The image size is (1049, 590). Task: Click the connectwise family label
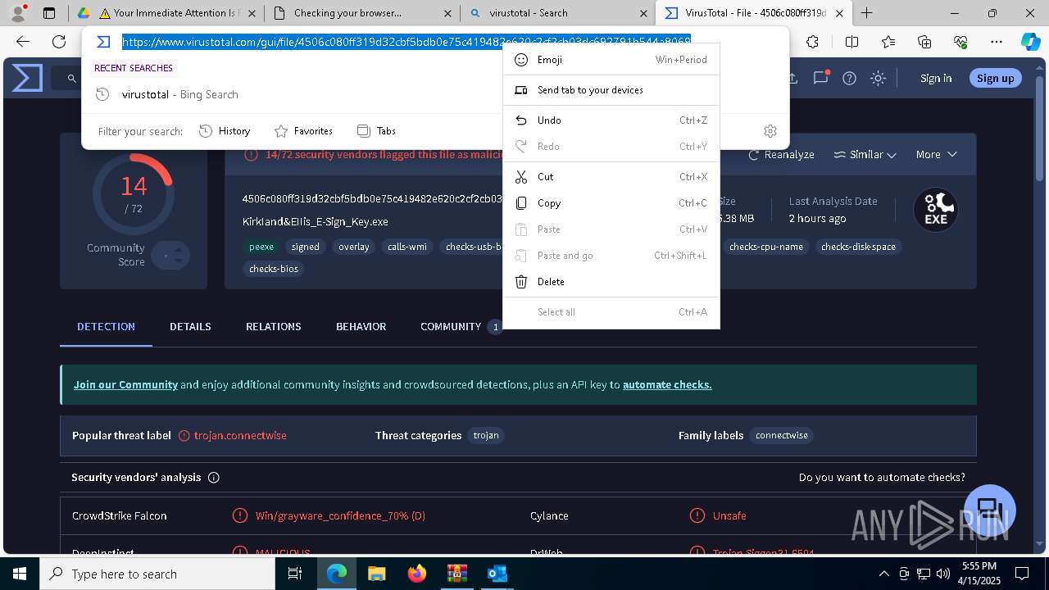pos(782,435)
